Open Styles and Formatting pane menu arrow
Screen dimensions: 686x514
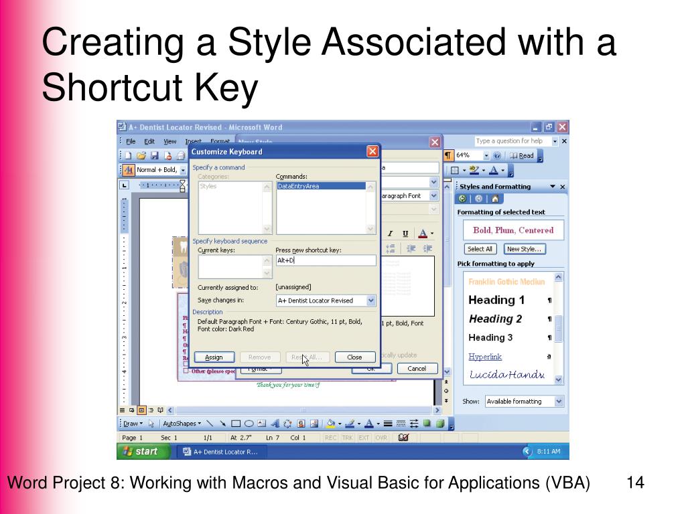pyautogui.click(x=553, y=187)
